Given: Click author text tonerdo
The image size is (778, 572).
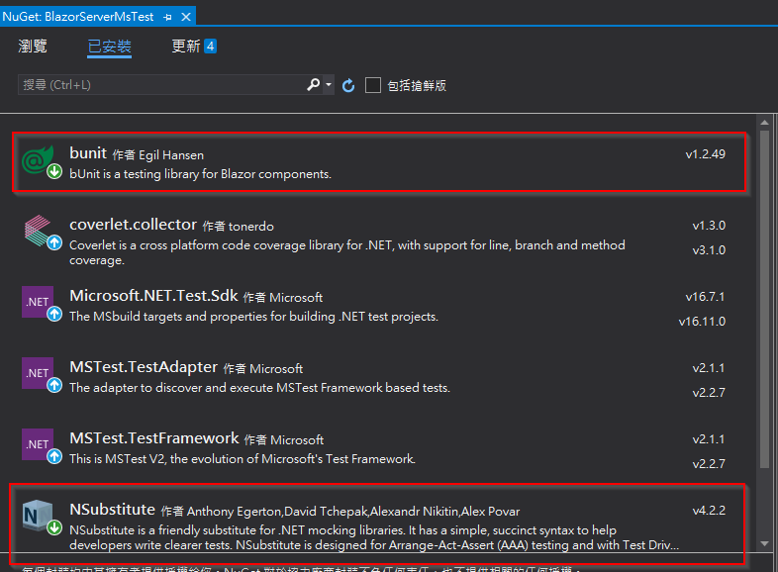Looking at the screenshot, I should (x=251, y=227).
